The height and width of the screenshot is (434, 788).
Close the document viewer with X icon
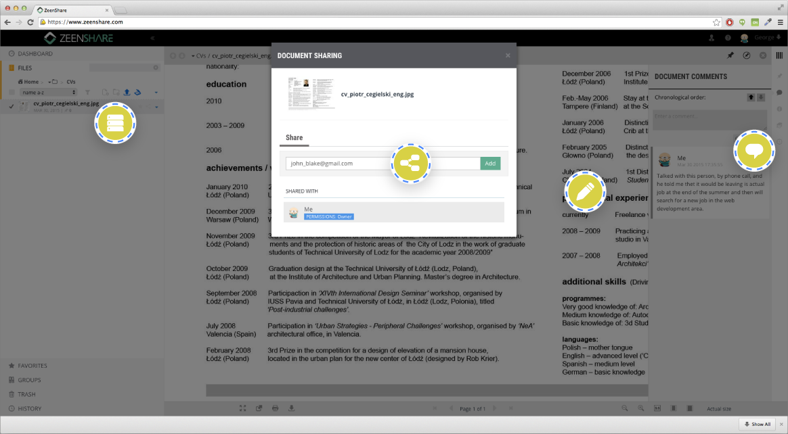pyautogui.click(x=763, y=55)
